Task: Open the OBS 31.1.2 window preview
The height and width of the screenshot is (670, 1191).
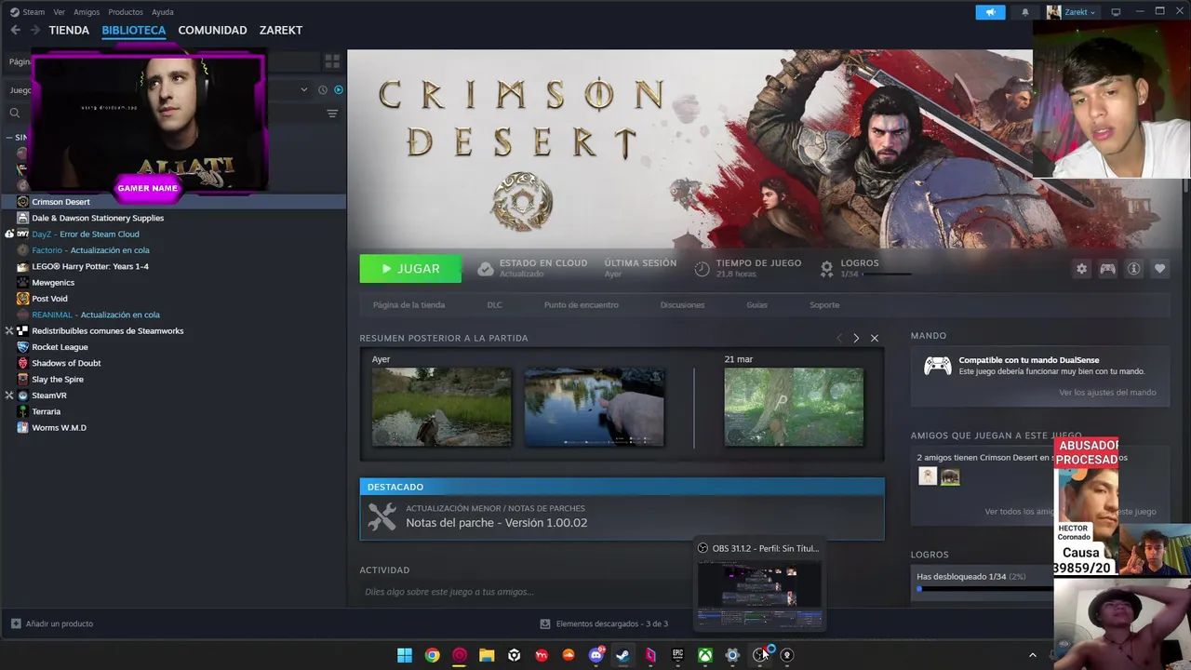Action: pyautogui.click(x=759, y=583)
